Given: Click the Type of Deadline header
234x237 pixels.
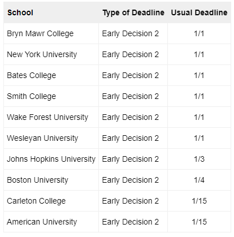Looking at the screenshot, I should pyautogui.click(x=133, y=12).
